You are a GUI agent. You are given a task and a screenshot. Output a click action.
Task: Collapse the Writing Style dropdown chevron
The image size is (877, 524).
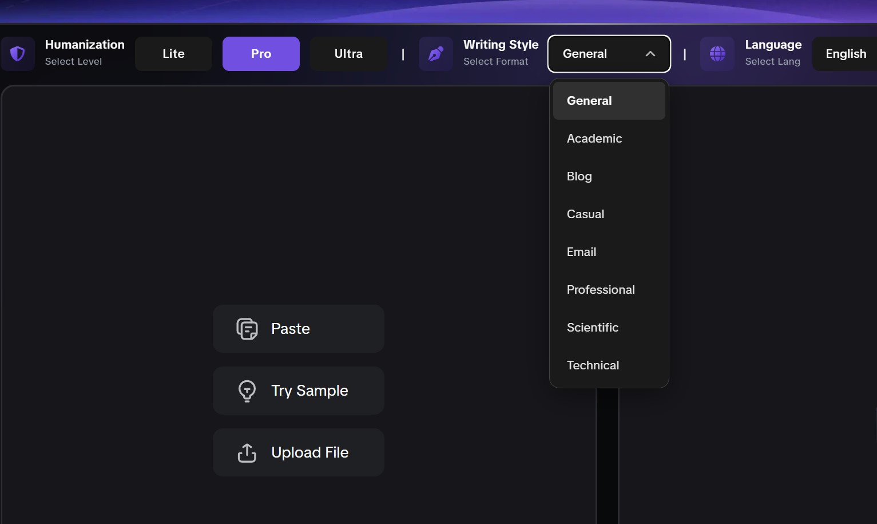click(x=650, y=54)
